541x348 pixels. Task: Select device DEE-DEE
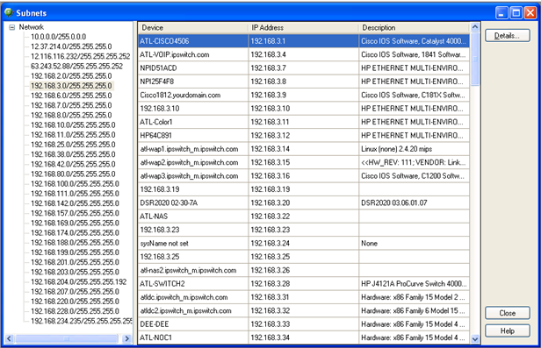point(155,324)
